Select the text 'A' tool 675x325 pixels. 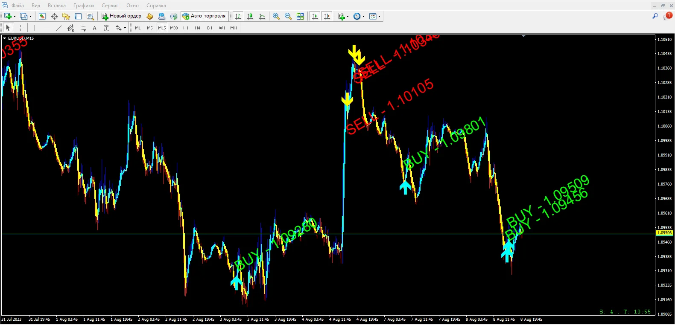click(x=95, y=28)
